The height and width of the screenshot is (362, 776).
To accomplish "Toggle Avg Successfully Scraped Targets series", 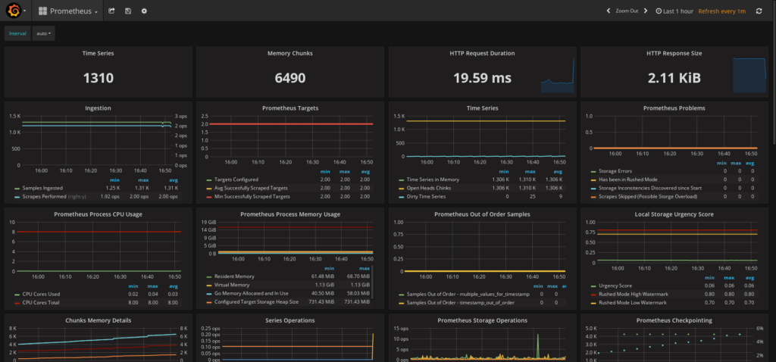I will (x=250, y=188).
